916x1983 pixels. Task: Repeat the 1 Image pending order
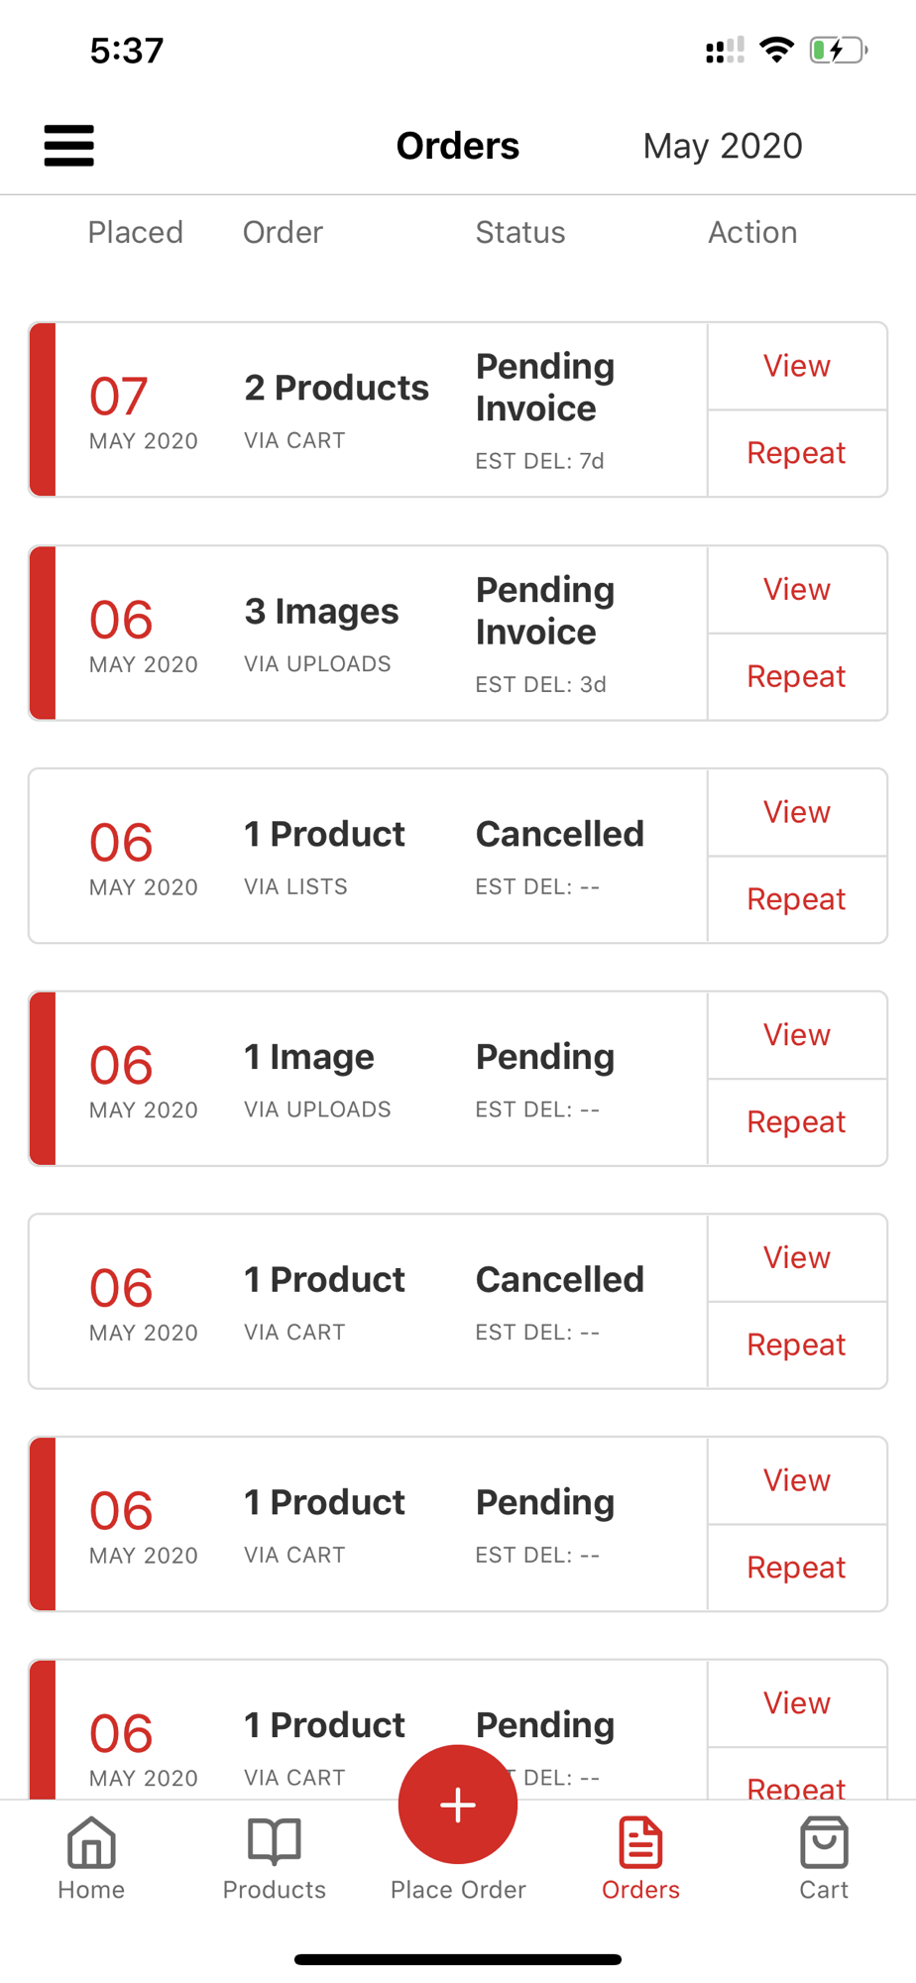tap(797, 1121)
